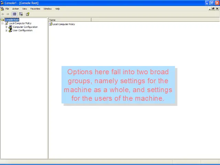Click Local Computer Policy icon in tree
Screen dimensions: 220x165
tap(7, 23)
